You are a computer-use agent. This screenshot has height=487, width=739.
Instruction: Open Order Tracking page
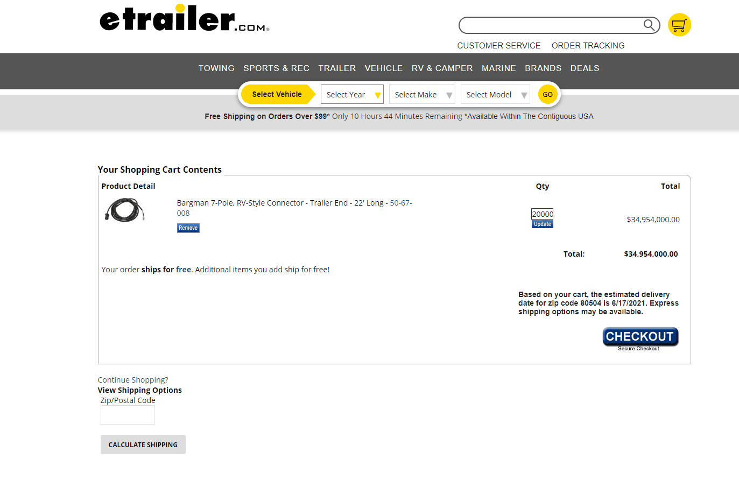[x=588, y=46]
